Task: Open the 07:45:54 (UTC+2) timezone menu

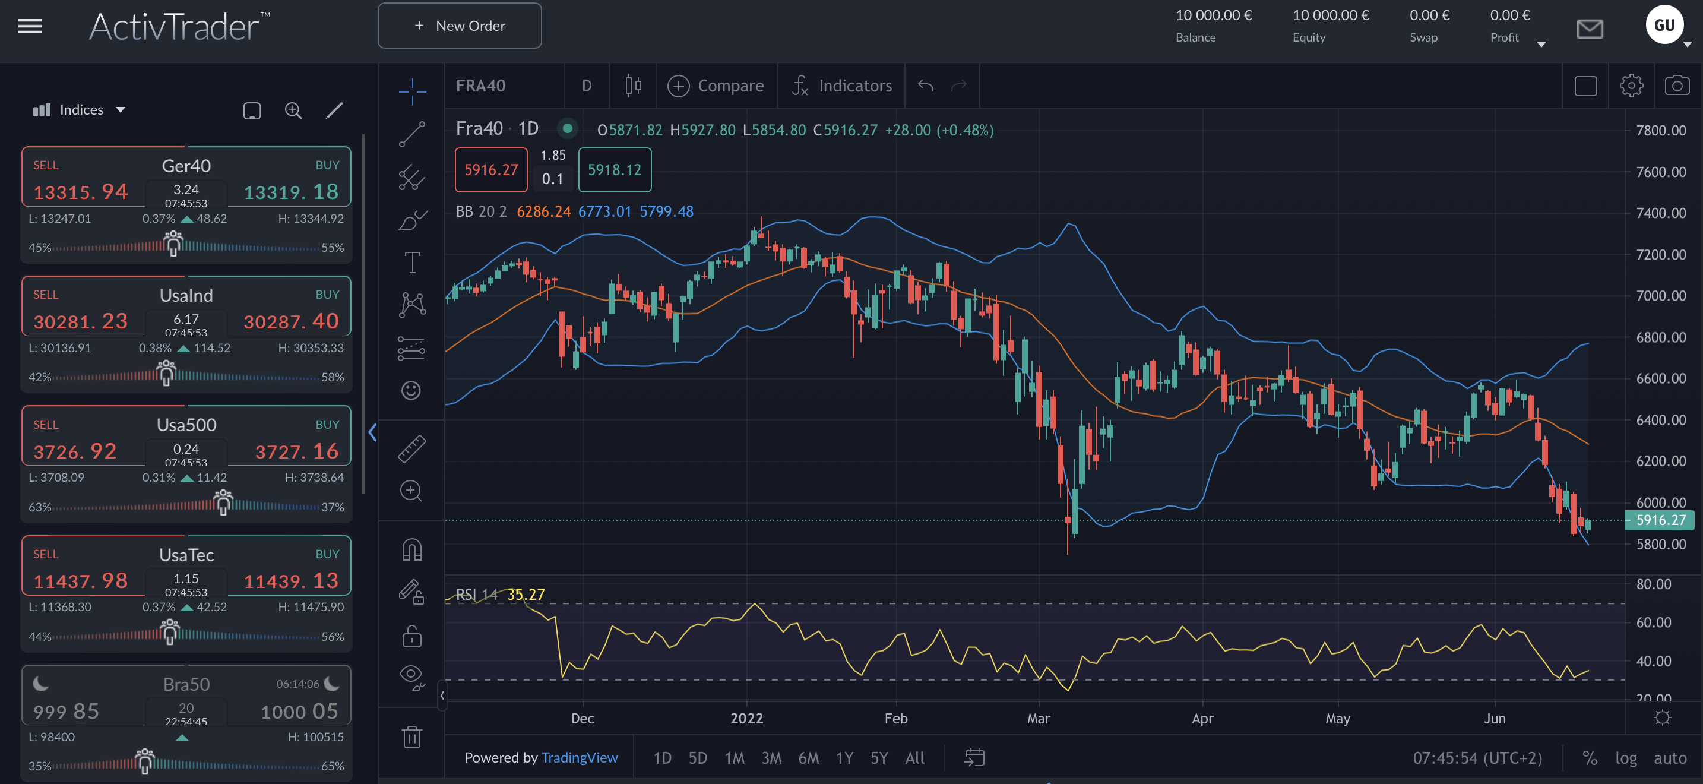Action: [1477, 757]
